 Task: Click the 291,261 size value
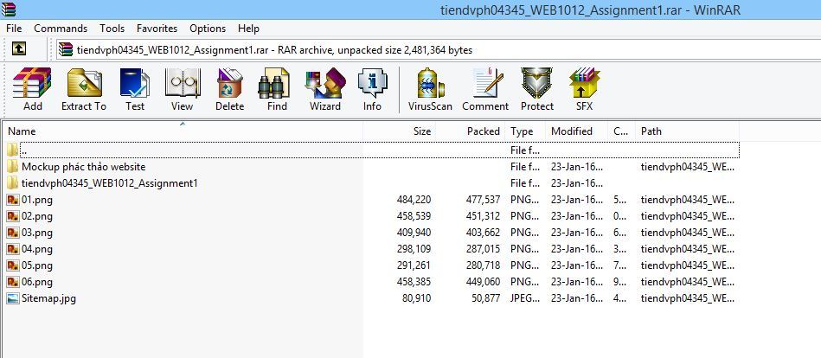point(414,265)
